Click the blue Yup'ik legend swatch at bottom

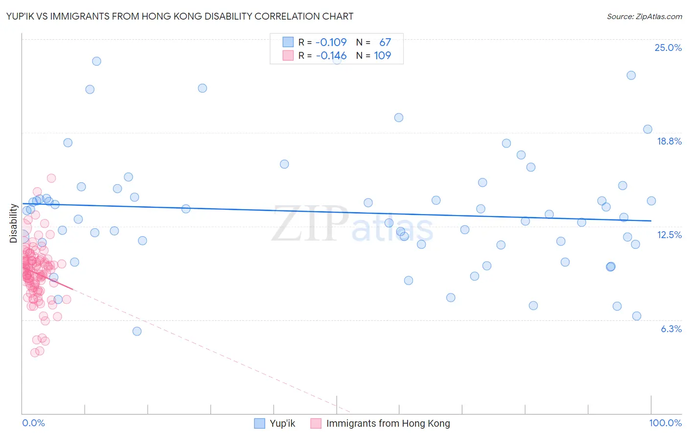(x=260, y=423)
